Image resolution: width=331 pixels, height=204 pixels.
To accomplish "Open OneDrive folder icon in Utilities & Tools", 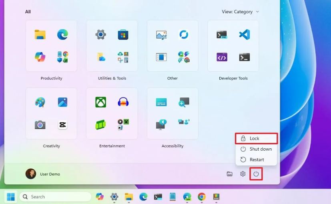I will (101, 57).
